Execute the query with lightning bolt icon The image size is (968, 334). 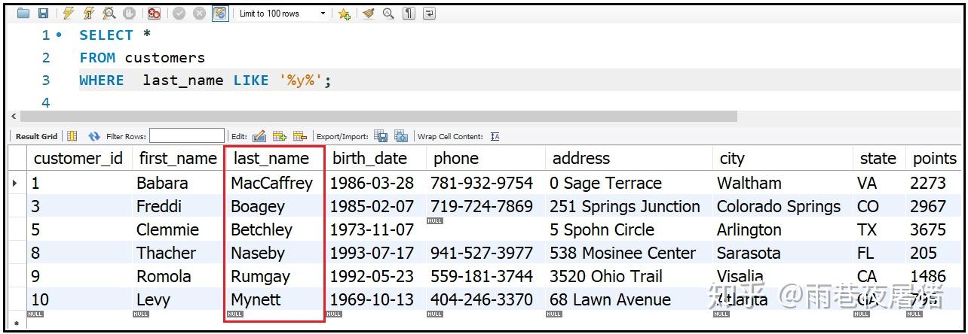pyautogui.click(x=68, y=14)
